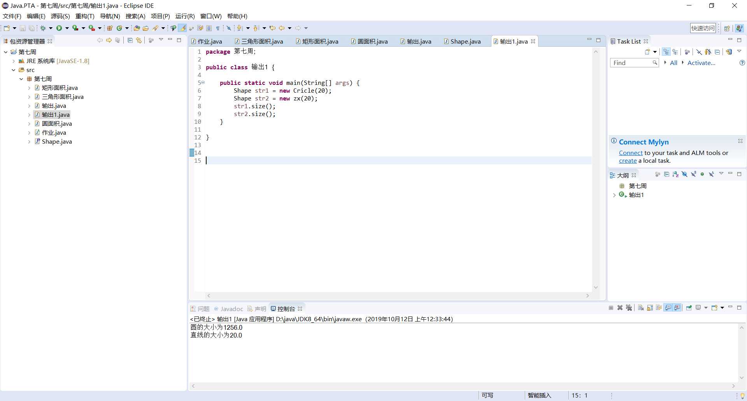Click the All filter link in Task List
747x401 pixels.
click(673, 63)
